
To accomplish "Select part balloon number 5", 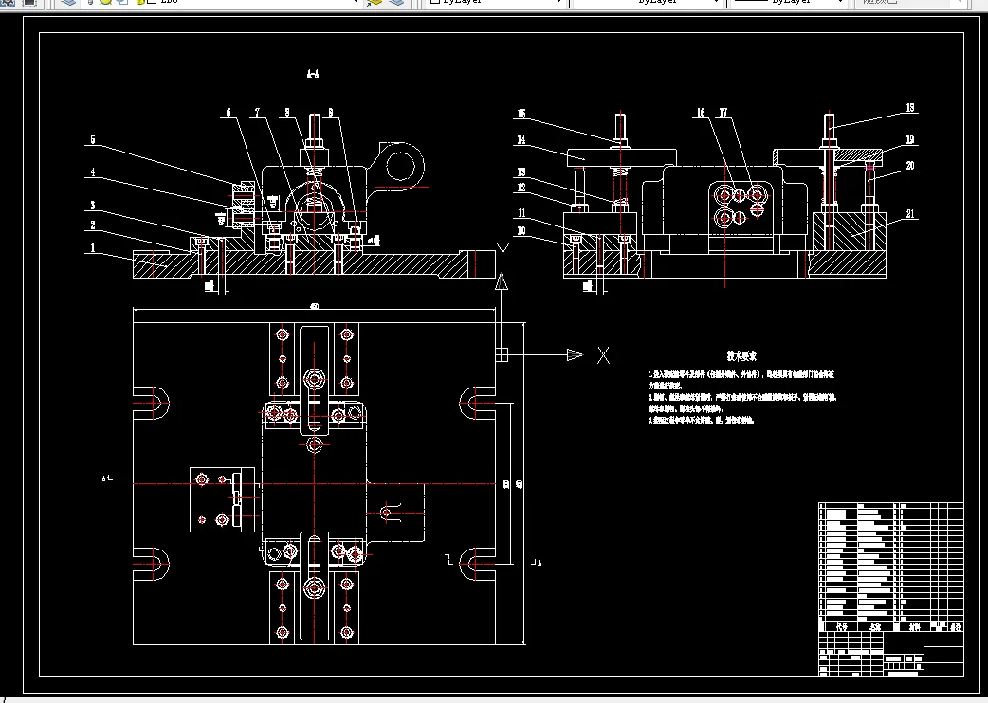I will tap(93, 139).
